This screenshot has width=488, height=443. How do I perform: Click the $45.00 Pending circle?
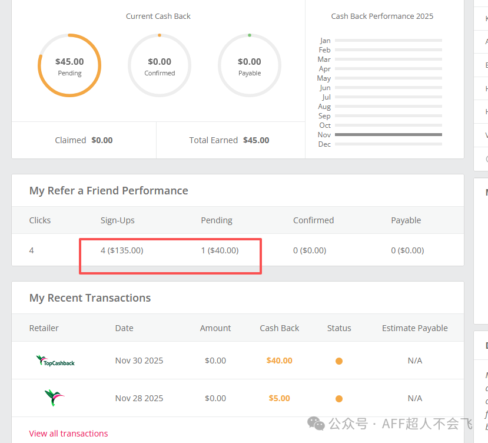69,65
